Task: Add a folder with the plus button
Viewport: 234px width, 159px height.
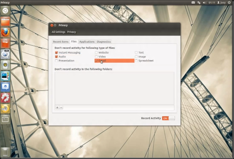Action: tap(57, 108)
